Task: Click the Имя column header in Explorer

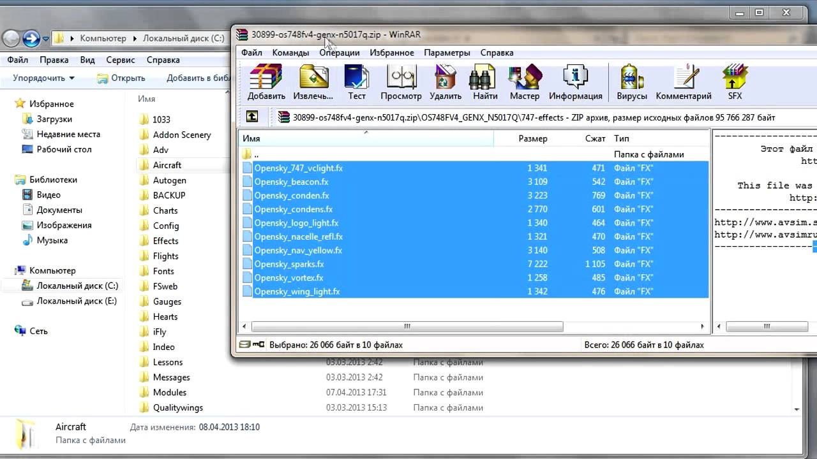Action: [x=146, y=99]
